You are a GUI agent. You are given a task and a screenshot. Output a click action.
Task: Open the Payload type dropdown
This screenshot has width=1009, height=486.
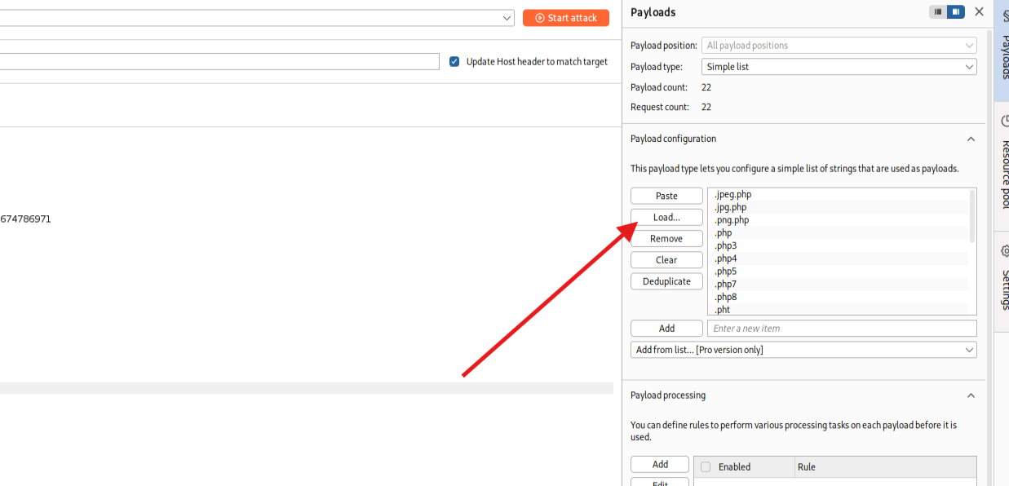(839, 67)
